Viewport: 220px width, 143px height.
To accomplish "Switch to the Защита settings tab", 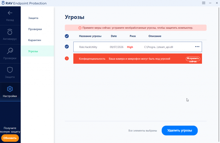I will click(x=33, y=18).
